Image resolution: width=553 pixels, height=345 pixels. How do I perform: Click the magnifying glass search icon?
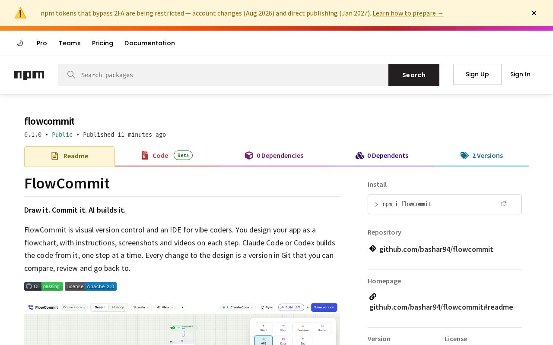71,75
